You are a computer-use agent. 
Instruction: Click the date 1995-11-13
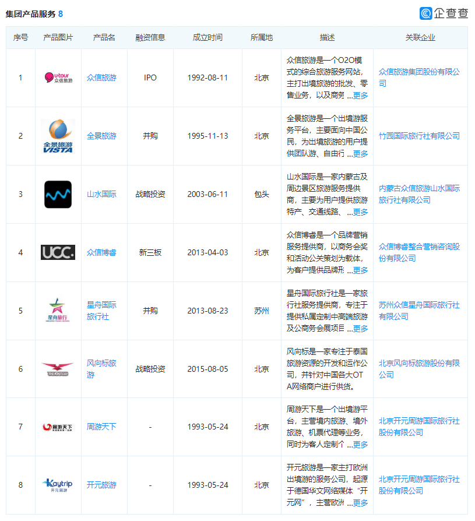(x=207, y=136)
